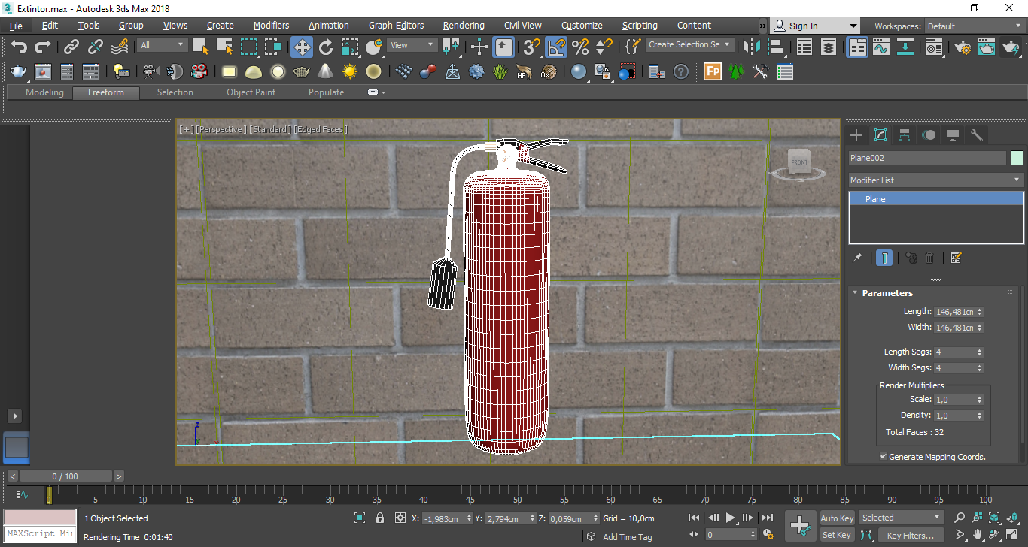Click the Length value input field
1028x547 pixels.
[x=954, y=312]
